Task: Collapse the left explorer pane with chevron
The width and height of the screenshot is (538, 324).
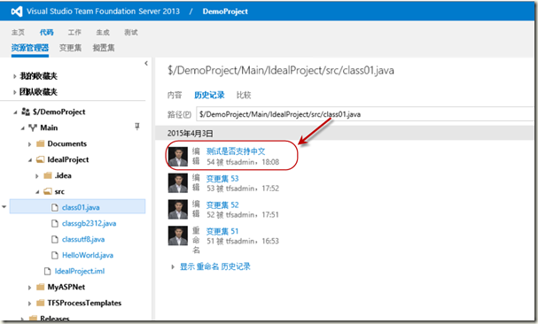Action: [x=146, y=63]
